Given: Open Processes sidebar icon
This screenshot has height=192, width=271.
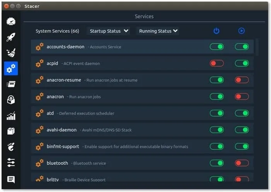Looking at the screenshot, I should click(x=11, y=84).
